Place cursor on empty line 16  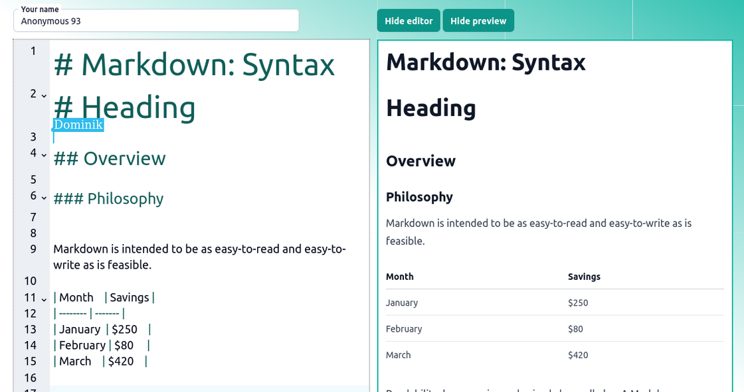[x=199, y=377]
